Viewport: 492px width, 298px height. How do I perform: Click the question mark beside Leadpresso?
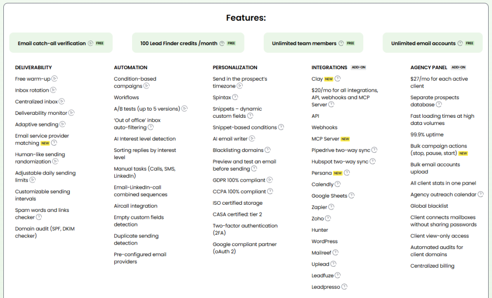[344, 287]
